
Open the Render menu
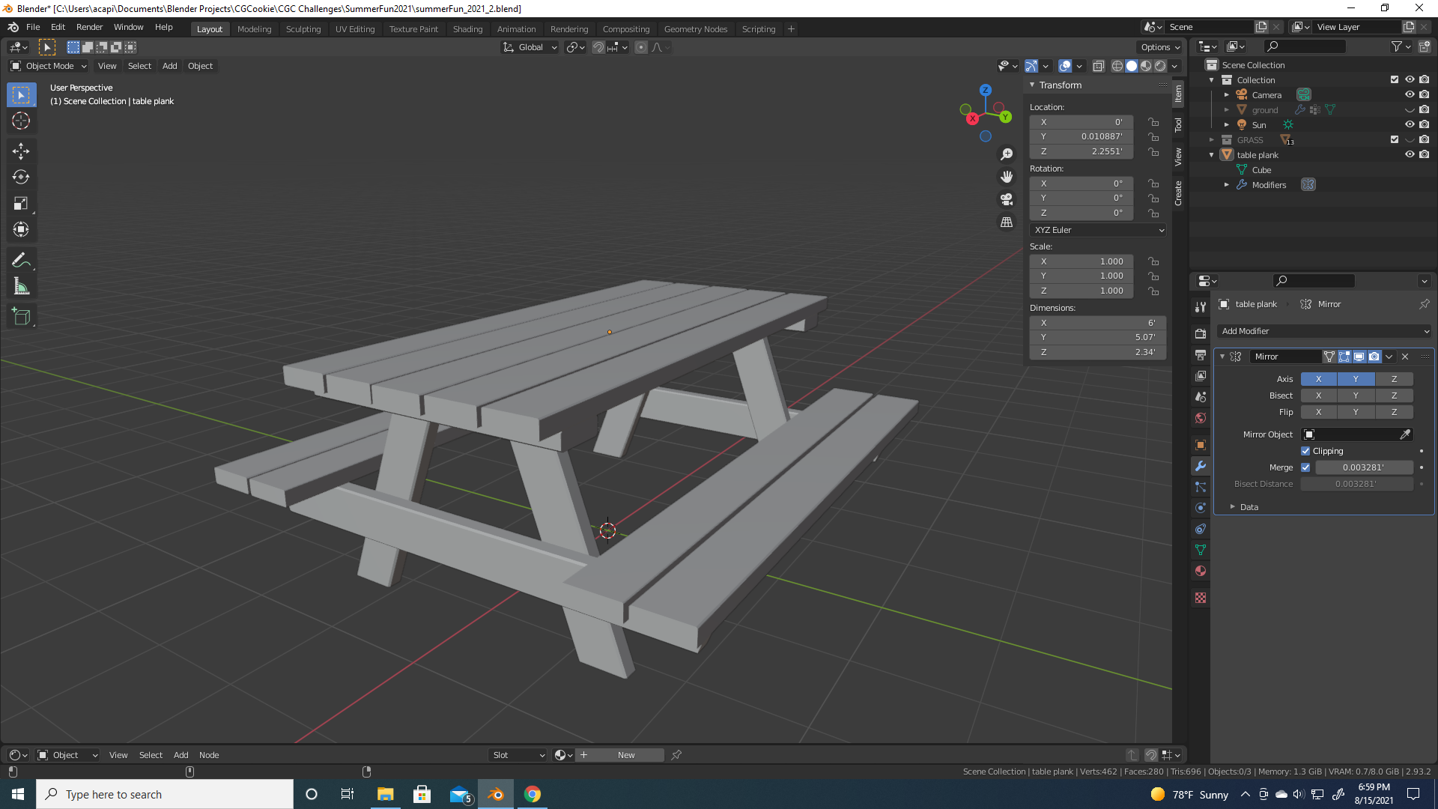tap(89, 27)
